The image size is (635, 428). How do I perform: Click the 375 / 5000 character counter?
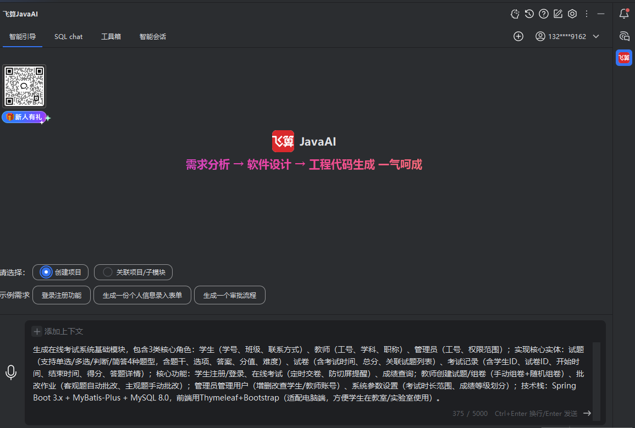click(470, 413)
